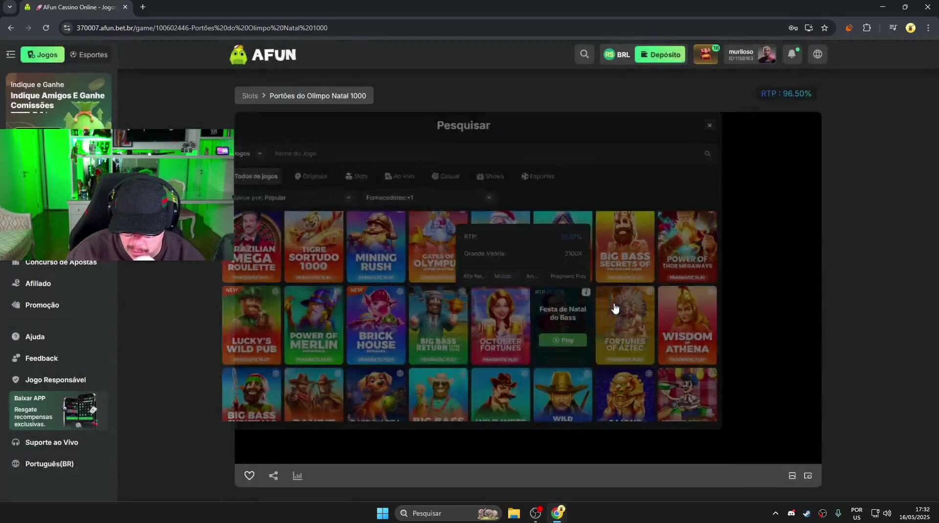939x523 pixels.
Task: Close the Pesquisar search dialog
Action: (x=710, y=126)
